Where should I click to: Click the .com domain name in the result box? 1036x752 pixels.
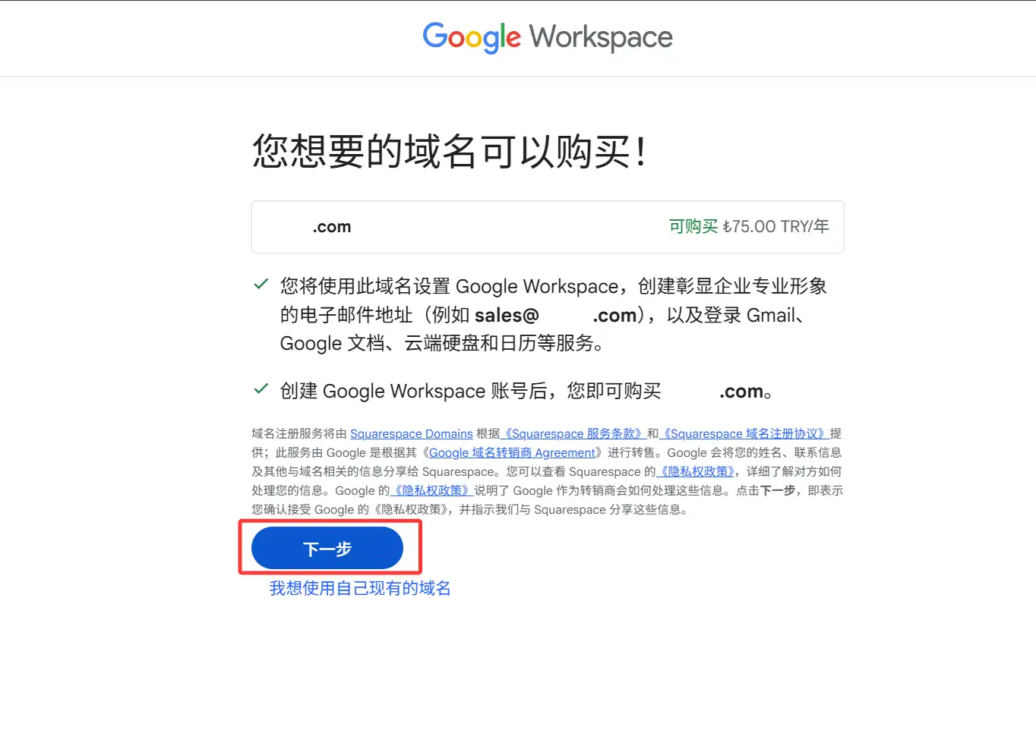[332, 227]
